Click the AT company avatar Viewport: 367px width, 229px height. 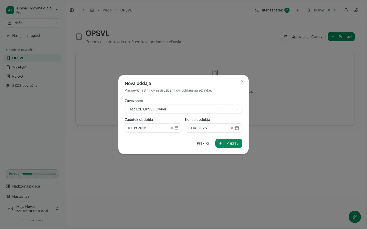pyautogui.click(x=10, y=10)
